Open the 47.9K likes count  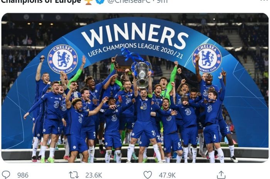pos(167,175)
